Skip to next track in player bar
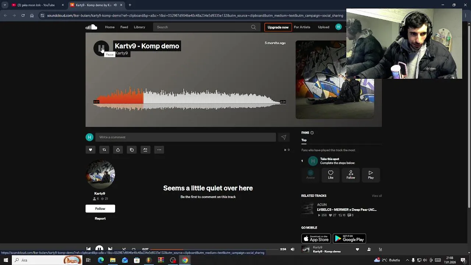The image size is (471, 265). (110, 249)
